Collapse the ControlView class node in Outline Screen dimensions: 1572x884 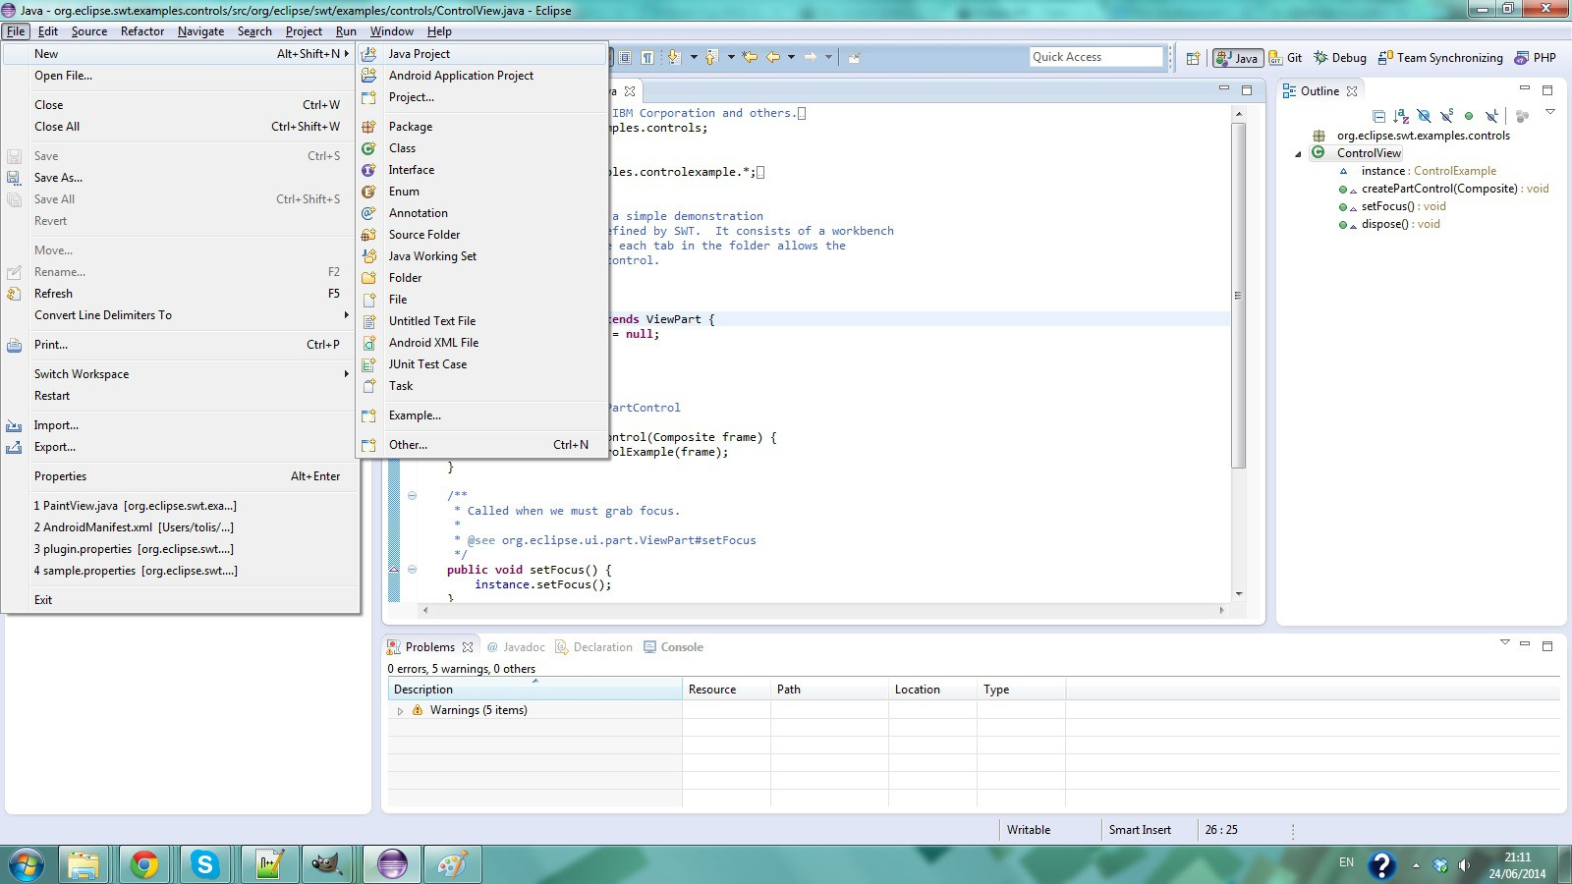click(1298, 154)
